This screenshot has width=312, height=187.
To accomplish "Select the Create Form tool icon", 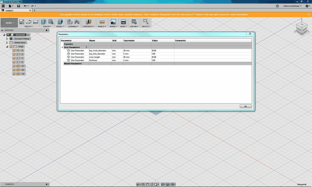I will tap(51, 22).
